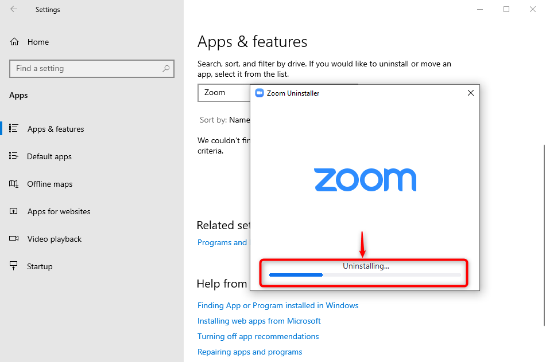Open Finding App or Program installed in Windows link
The height and width of the screenshot is (362, 546).
(278, 305)
